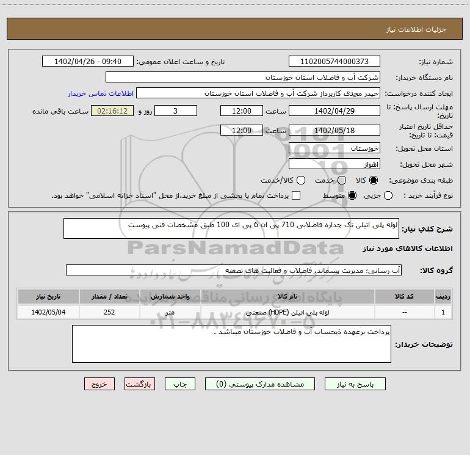This screenshot has width=470, height=455.
Task: Open the اطلاعات تماس خریدار link
Action: (x=101, y=93)
